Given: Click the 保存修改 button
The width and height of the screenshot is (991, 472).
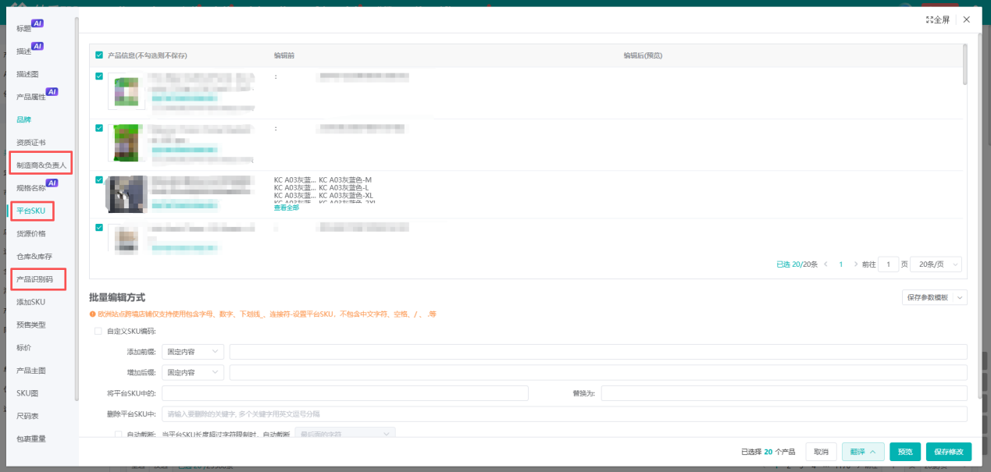Looking at the screenshot, I should click(x=948, y=452).
